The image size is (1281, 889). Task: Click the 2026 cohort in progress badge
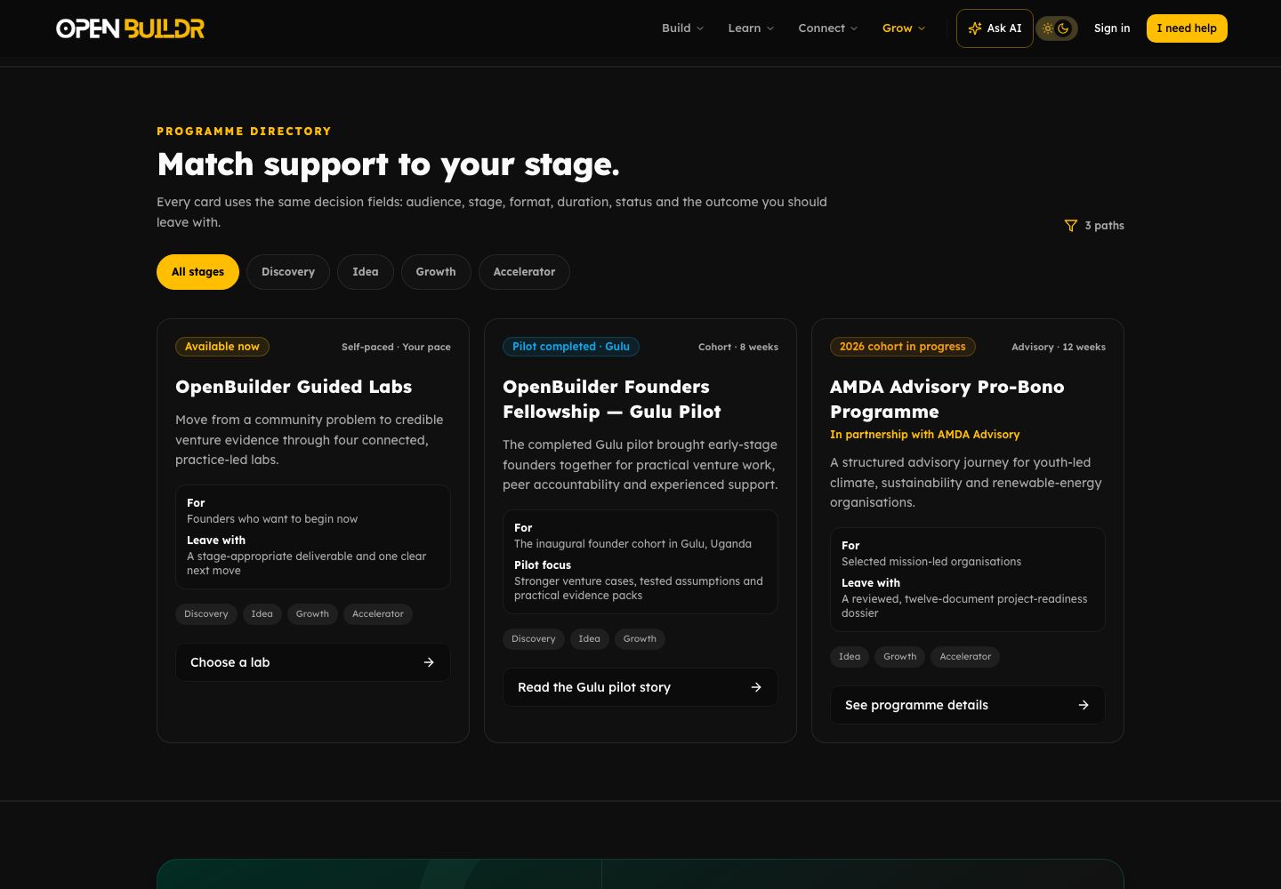(x=903, y=347)
